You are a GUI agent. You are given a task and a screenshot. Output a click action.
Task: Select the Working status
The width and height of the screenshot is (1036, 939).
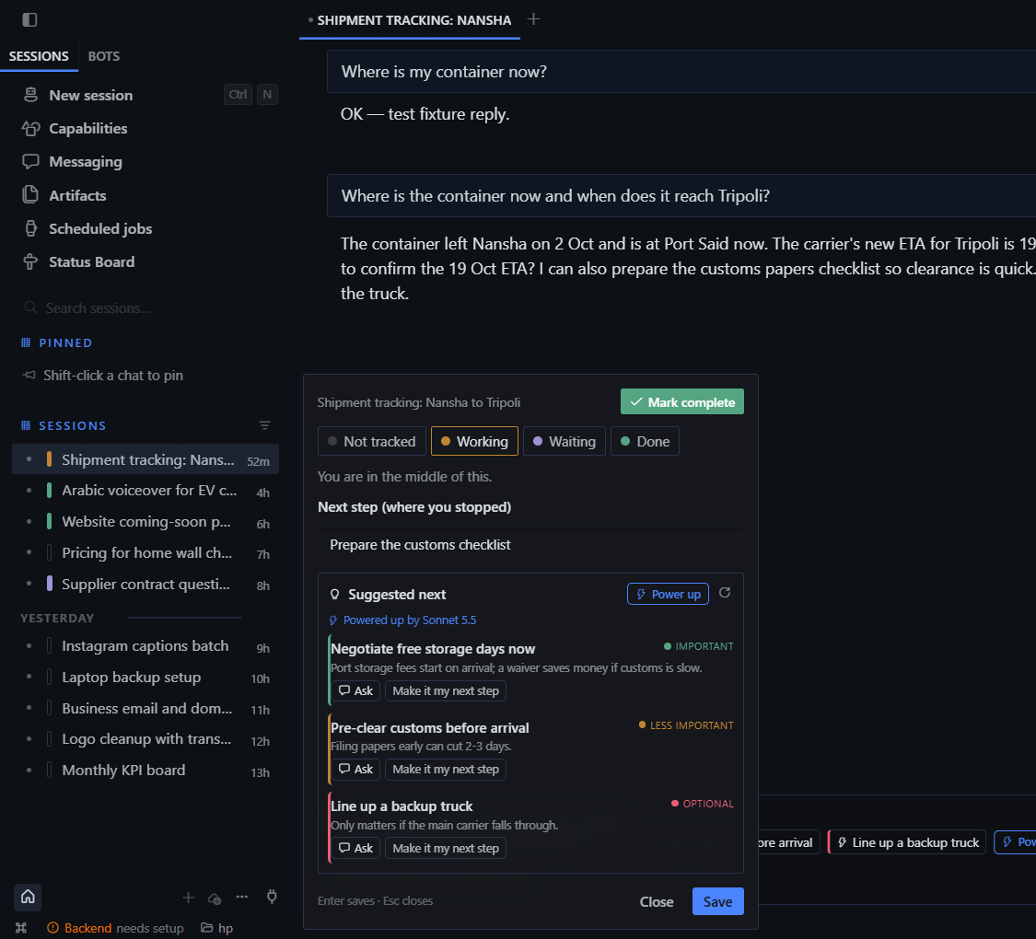(x=474, y=441)
